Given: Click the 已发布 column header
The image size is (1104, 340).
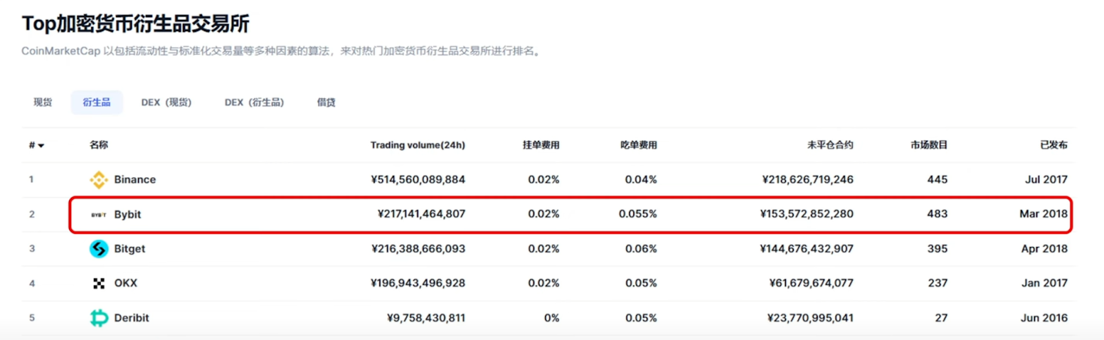Looking at the screenshot, I should pyautogui.click(x=1053, y=145).
